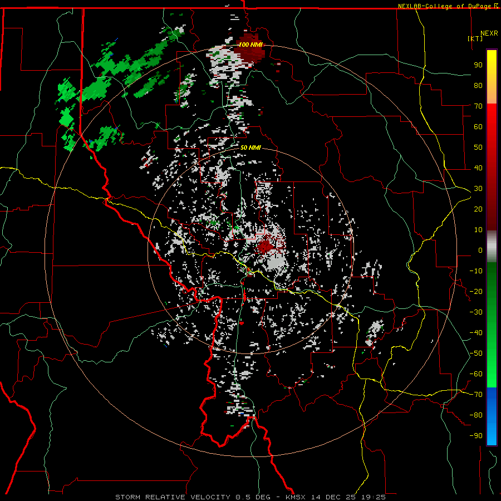Click the -10 value on the velocity scale
This screenshot has height=501, width=501.
pyautogui.click(x=476, y=271)
